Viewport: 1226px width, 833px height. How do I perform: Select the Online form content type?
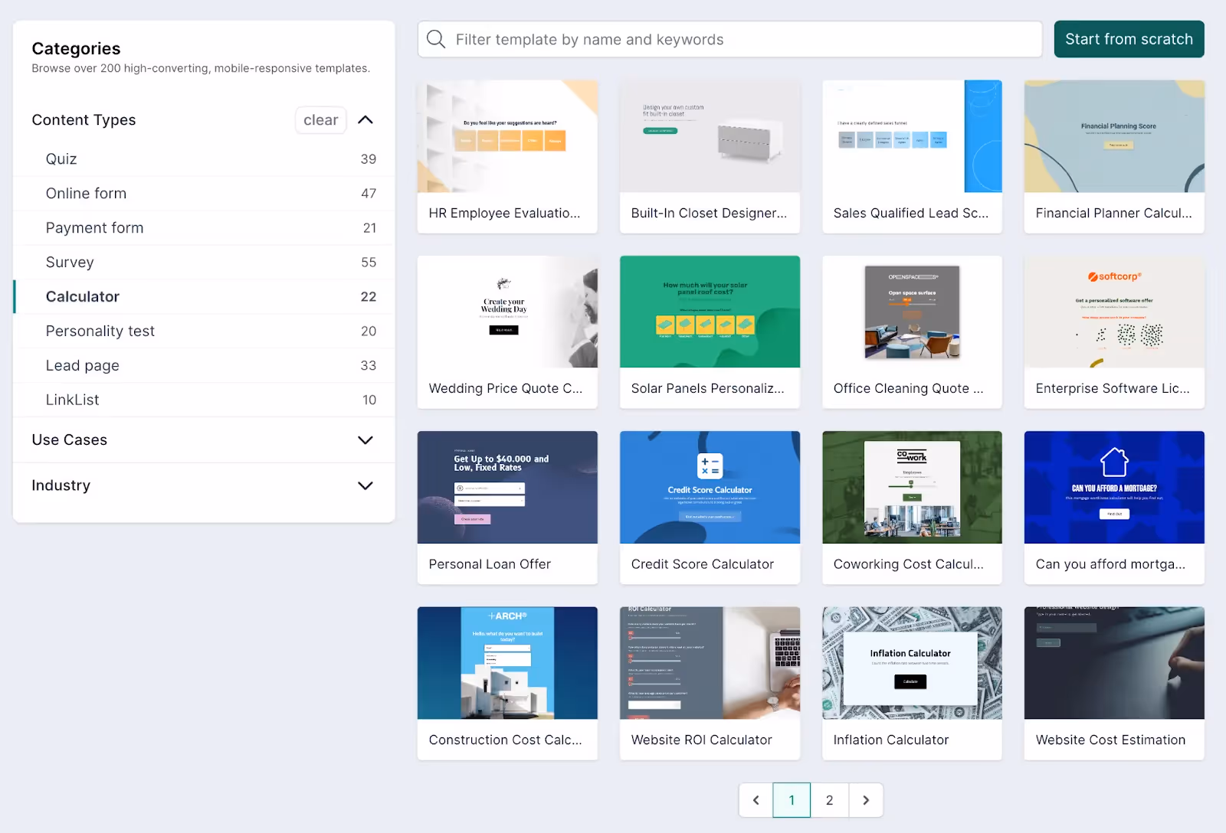(204, 194)
